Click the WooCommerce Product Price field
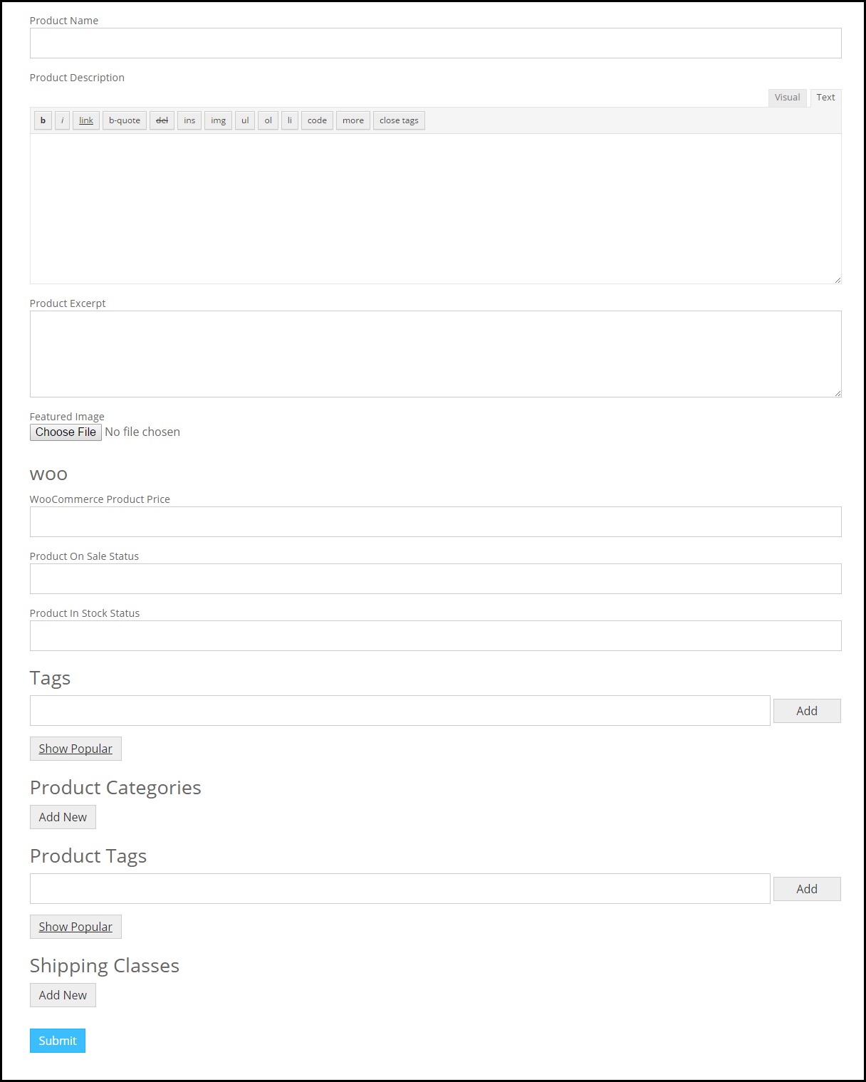Screen dimensions: 866x1082 pos(435,522)
